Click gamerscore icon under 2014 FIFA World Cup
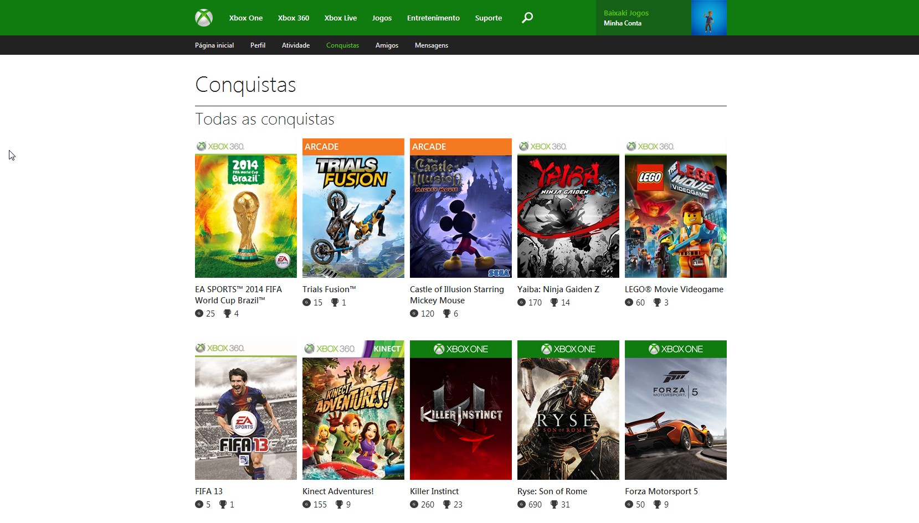919x523 pixels. 199,313
